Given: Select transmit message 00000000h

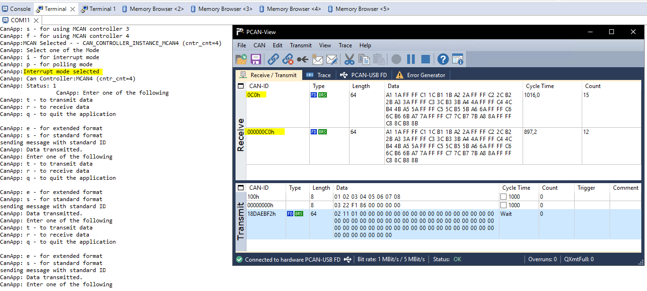Looking at the screenshot, I should pos(444,205).
